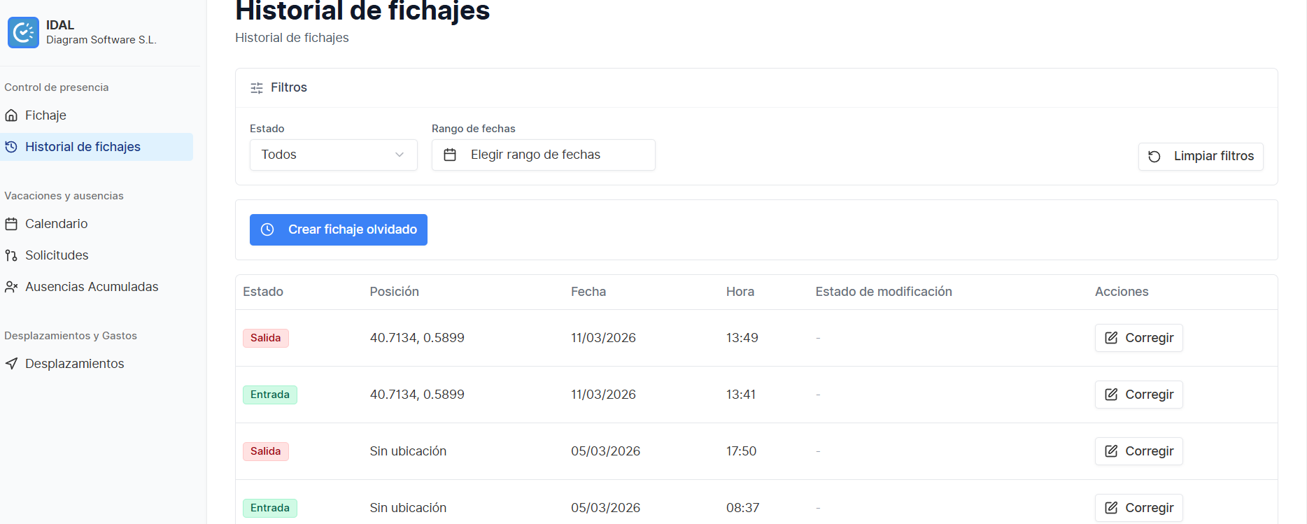Click the sliders icon beside Filtros
Screen dimensions: 1307x524
[x=257, y=88]
